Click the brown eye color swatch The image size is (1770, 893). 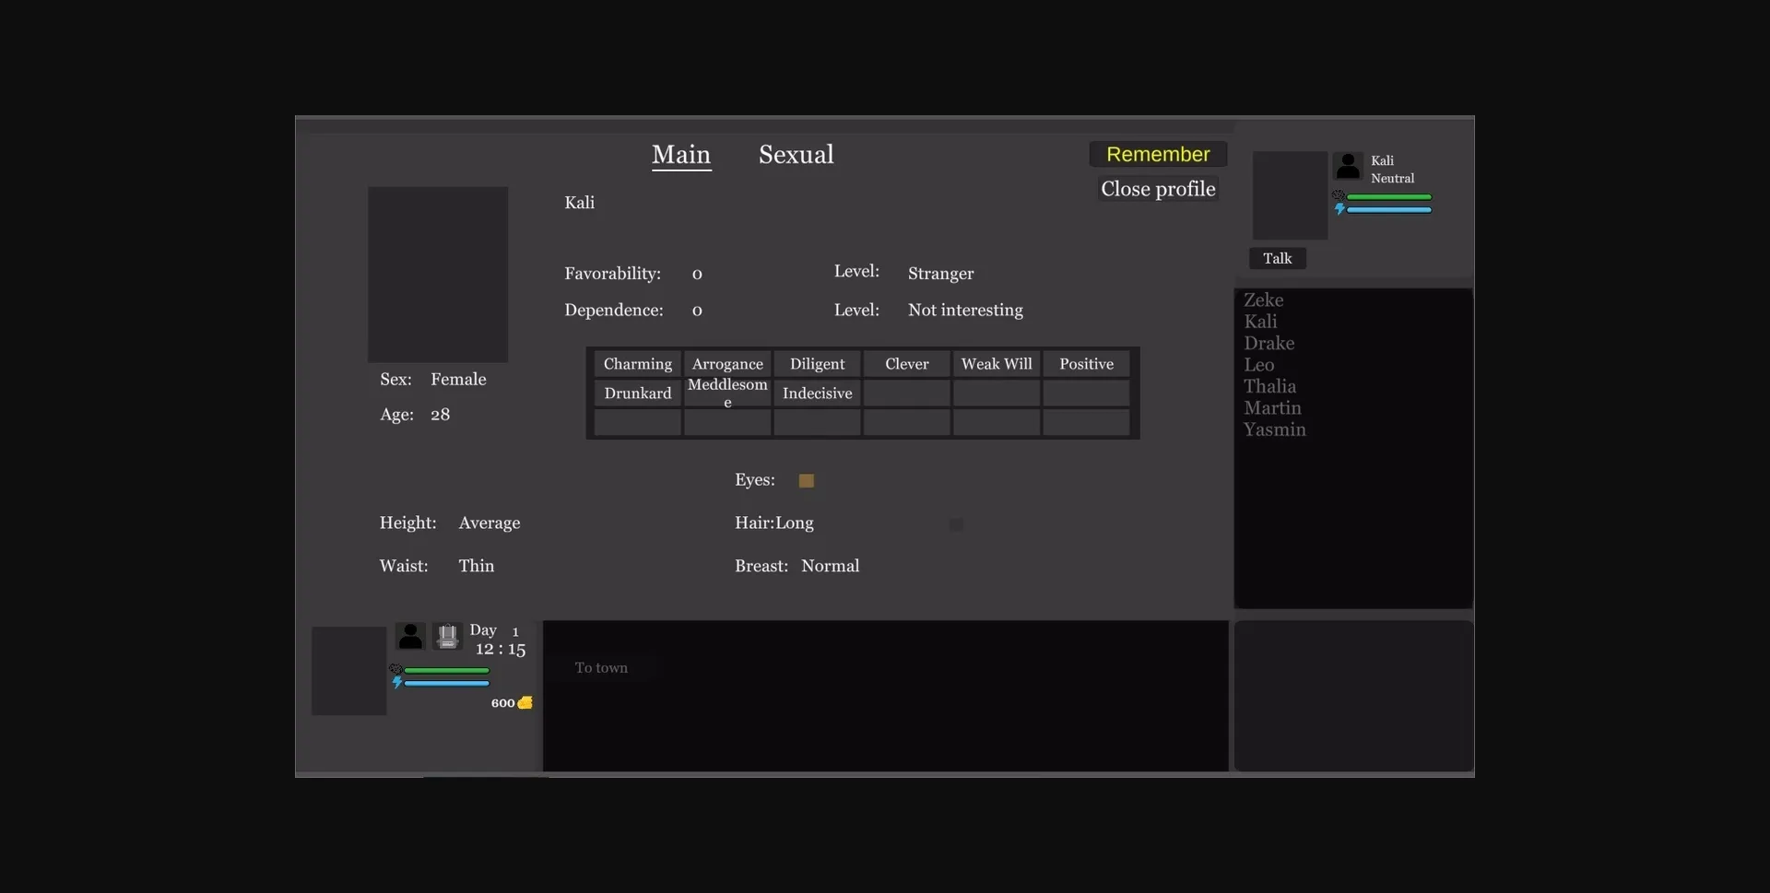[x=806, y=480]
